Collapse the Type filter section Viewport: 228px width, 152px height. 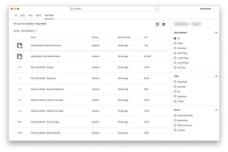pos(216,76)
